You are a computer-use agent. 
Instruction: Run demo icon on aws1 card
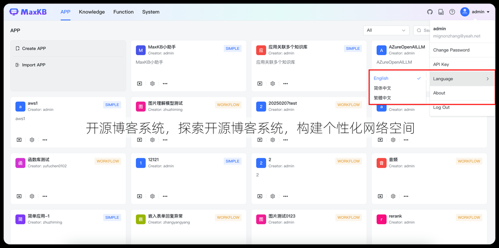(19, 140)
